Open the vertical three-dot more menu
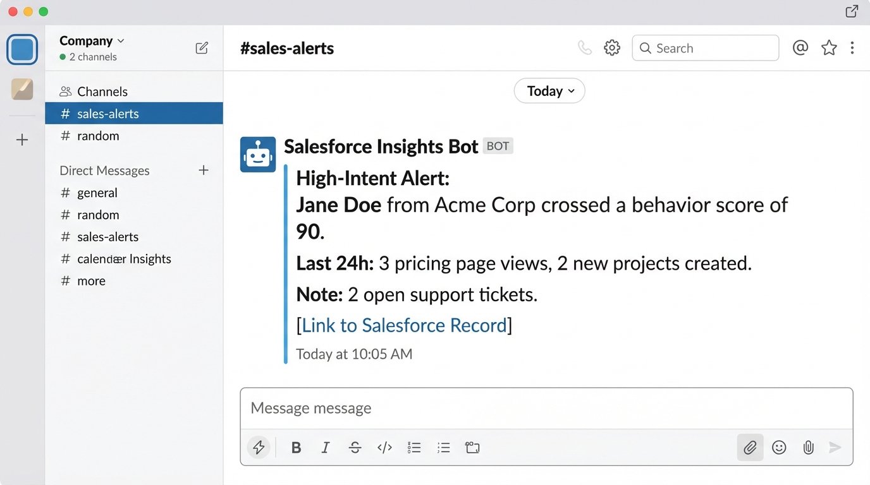The width and height of the screenshot is (870, 485). tap(852, 48)
